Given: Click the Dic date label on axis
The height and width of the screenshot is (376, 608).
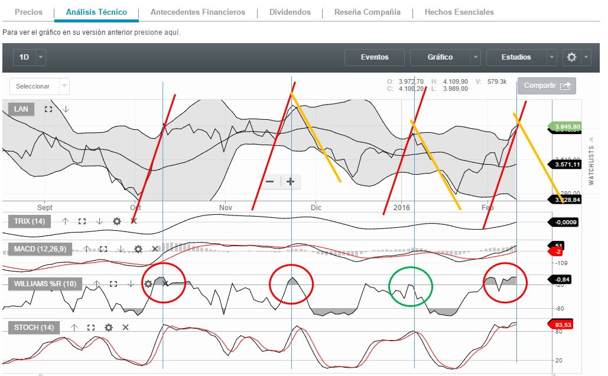Looking at the screenshot, I should 316,208.
